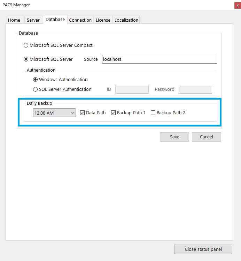Choose the Microsoft SQL Server radio button

(26, 59)
